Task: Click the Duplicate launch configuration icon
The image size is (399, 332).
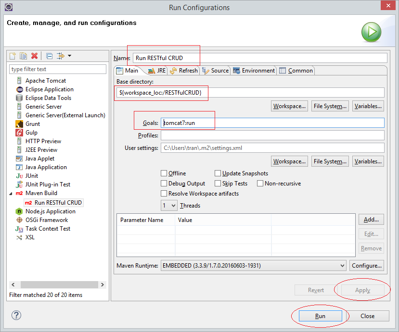Action: click(x=23, y=56)
